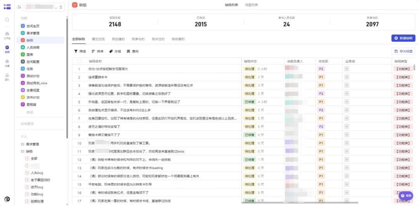Toggle the select-all checkbox in table header
Image resolution: width=419 pixels, height=206 pixels.
click(79, 61)
